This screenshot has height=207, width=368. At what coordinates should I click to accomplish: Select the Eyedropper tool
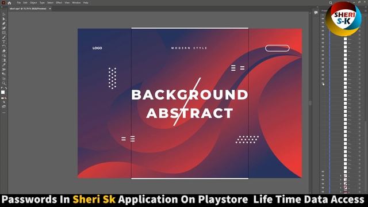point(3,65)
